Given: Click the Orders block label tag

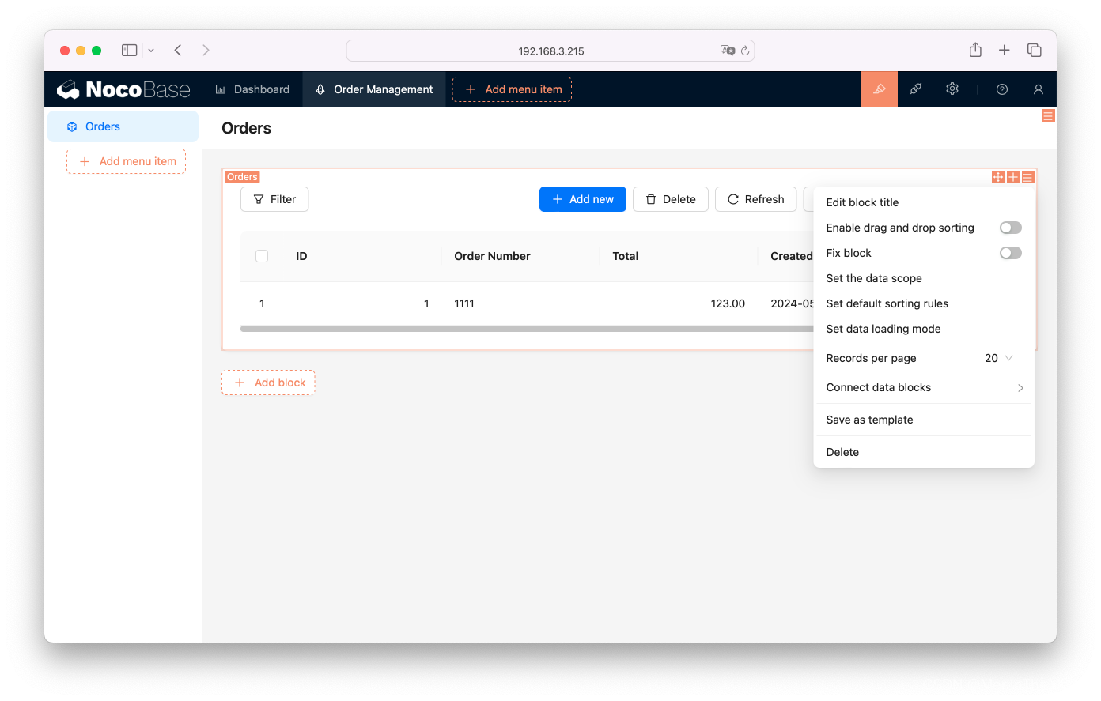Looking at the screenshot, I should tap(242, 177).
